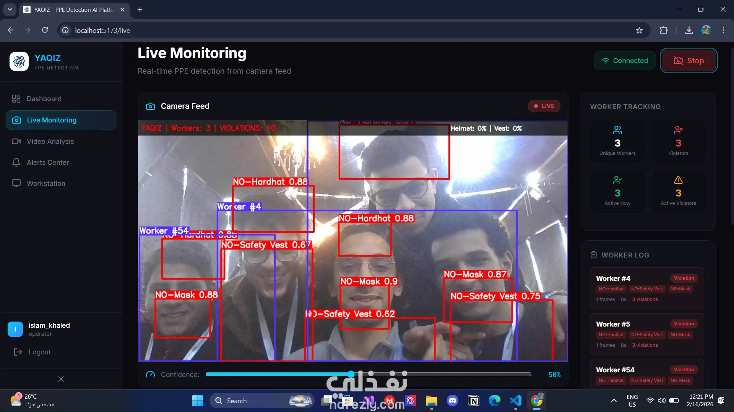Screen dimensions: 734x412
Task: Click the Violators count card
Action: [678, 142]
